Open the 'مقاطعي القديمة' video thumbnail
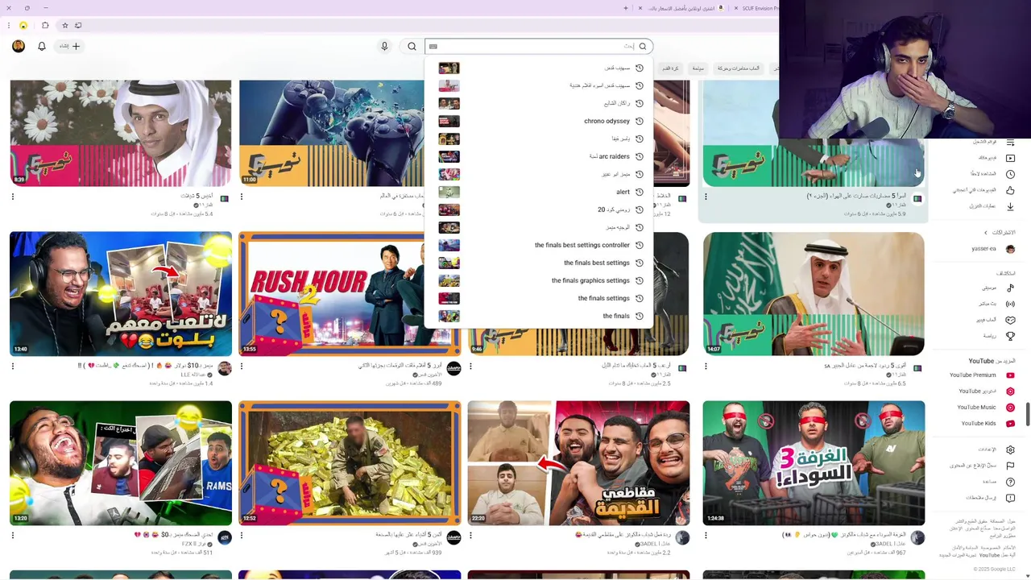Viewport: 1031px width, 580px height. pos(578,463)
